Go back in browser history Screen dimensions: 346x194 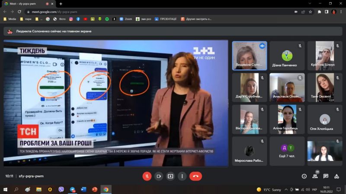[5, 12]
